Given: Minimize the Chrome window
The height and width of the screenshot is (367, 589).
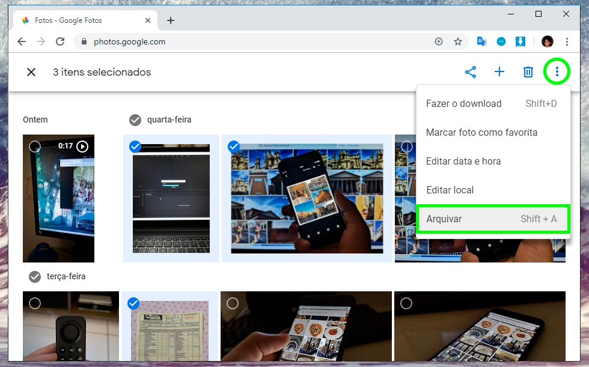Looking at the screenshot, I should pos(510,14).
